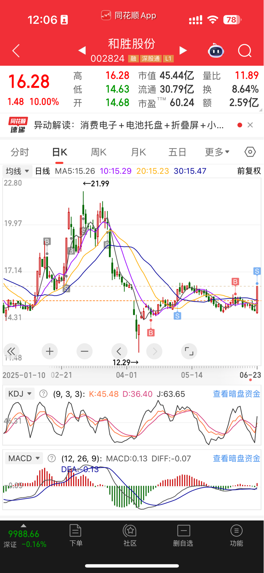
Task: Tap 额 2.59亿 turnover amount
Action: click(x=244, y=103)
